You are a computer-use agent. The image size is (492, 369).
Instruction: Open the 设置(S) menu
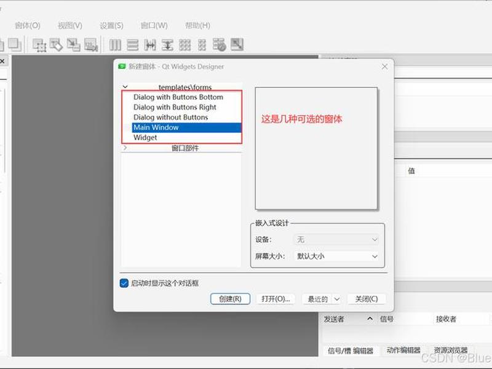(x=111, y=25)
